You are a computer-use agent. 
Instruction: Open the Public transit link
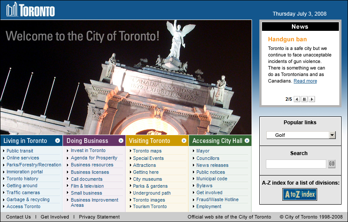[x=20, y=151]
